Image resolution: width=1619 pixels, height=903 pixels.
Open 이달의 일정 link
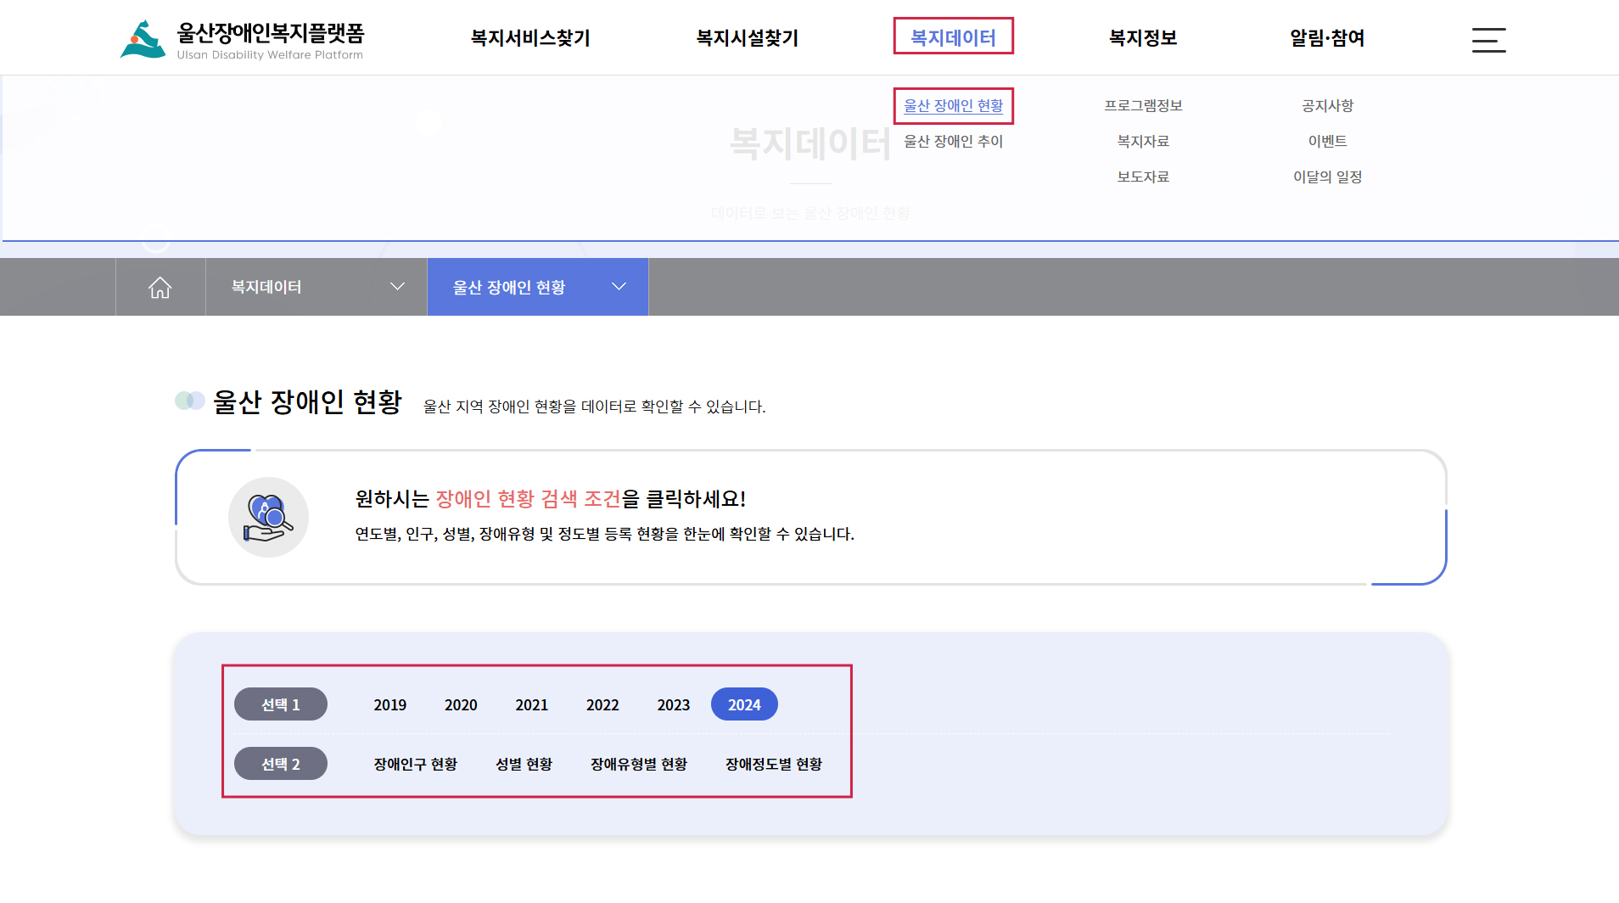click(x=1327, y=177)
